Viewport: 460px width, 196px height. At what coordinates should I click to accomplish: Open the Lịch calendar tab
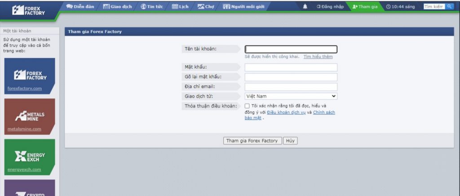pyautogui.click(x=181, y=7)
